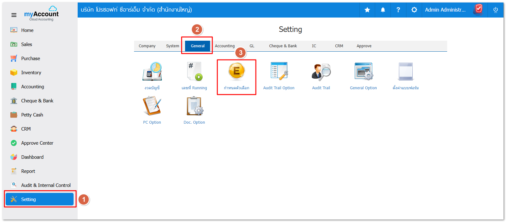Open the PC Option icon
The image size is (506, 222).
(152, 106)
